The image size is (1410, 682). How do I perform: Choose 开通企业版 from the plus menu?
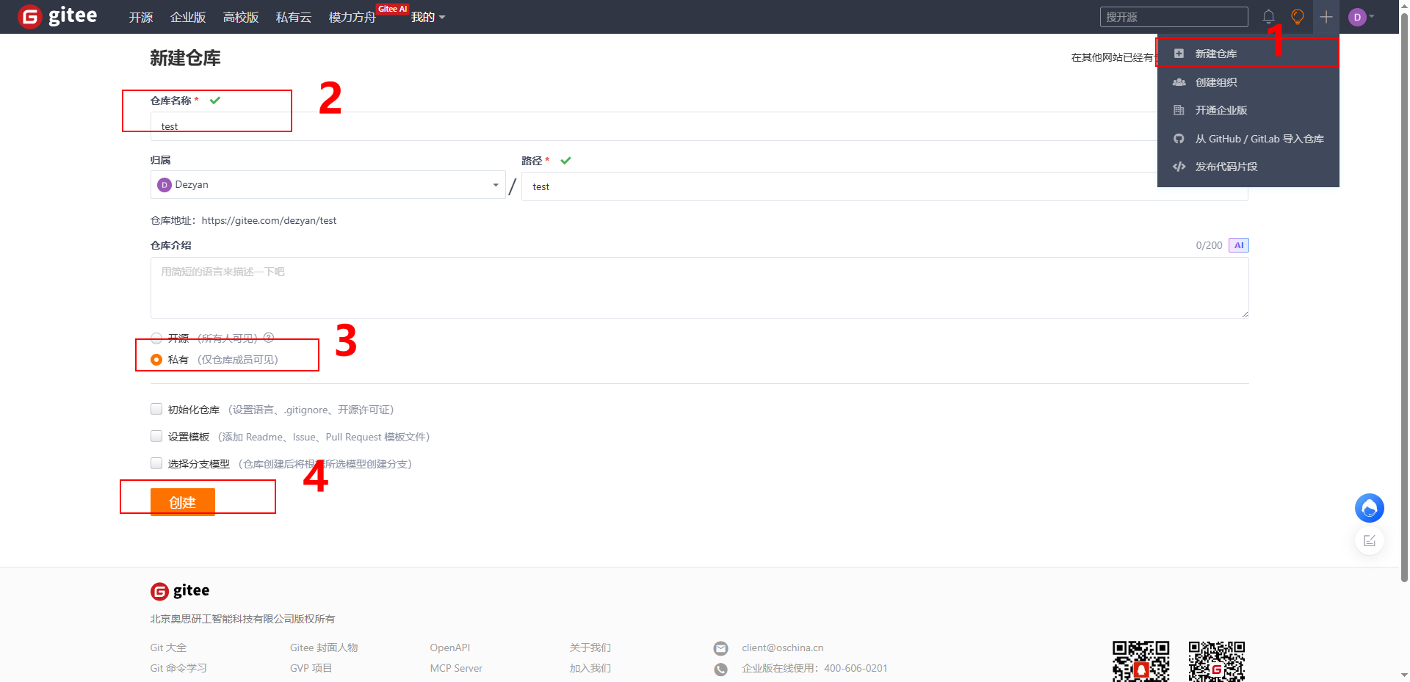tap(1248, 110)
